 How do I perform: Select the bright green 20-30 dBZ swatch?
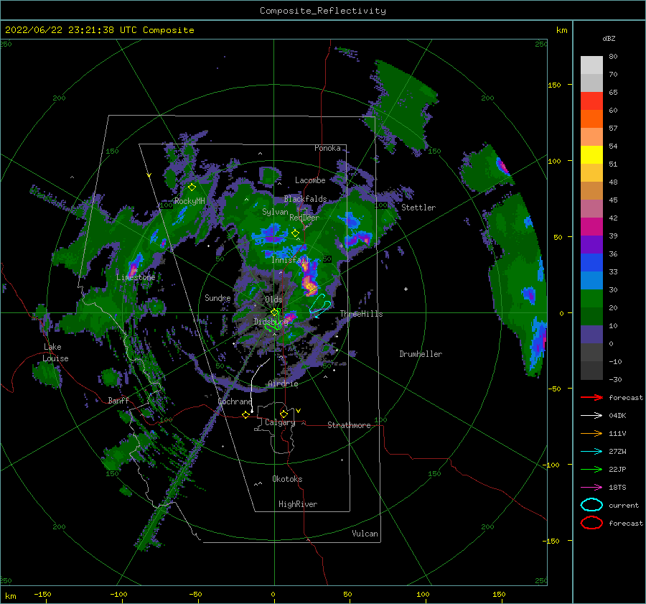coord(591,299)
